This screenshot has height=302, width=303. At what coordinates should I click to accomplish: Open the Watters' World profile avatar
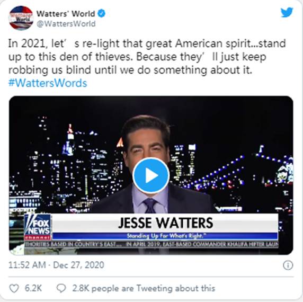click(21, 18)
